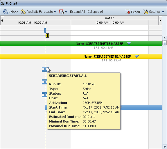The image size is (167, 149).
Task: Move timeline back with left arrow
Action: (2, 20)
